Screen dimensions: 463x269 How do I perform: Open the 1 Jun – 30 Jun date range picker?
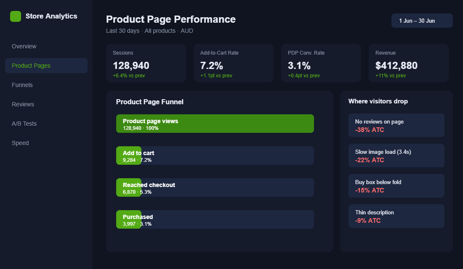point(422,21)
